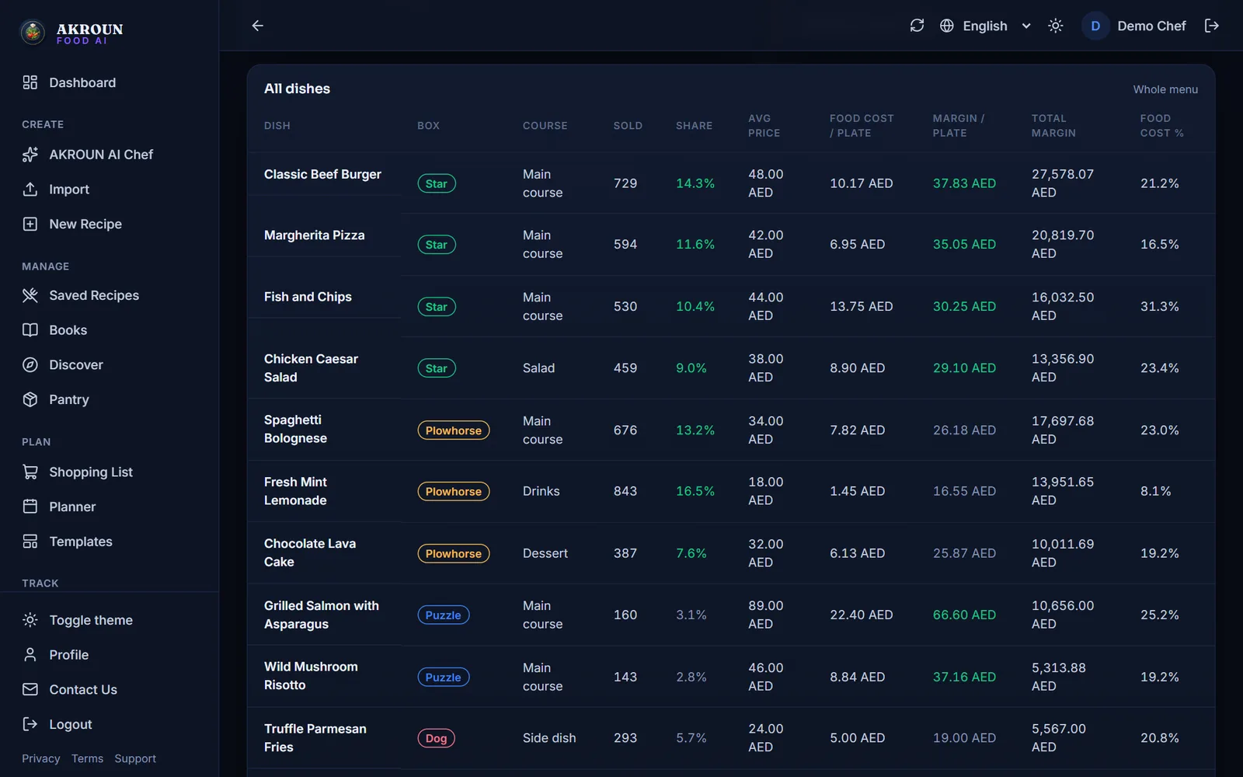This screenshot has width=1243, height=777.
Task: Click the AKROUN Food AI logo
Action: pyautogui.click(x=71, y=32)
